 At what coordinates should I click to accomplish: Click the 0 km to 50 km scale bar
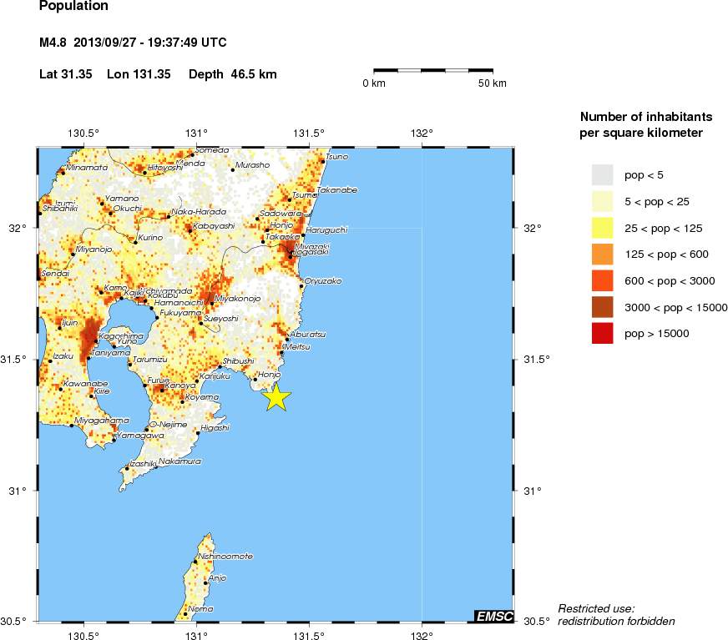[x=433, y=71]
